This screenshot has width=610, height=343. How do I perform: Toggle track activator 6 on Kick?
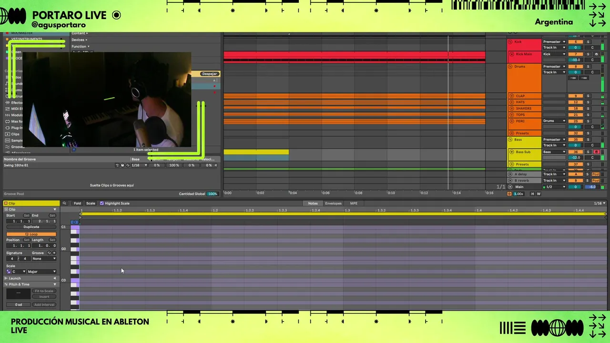(575, 42)
